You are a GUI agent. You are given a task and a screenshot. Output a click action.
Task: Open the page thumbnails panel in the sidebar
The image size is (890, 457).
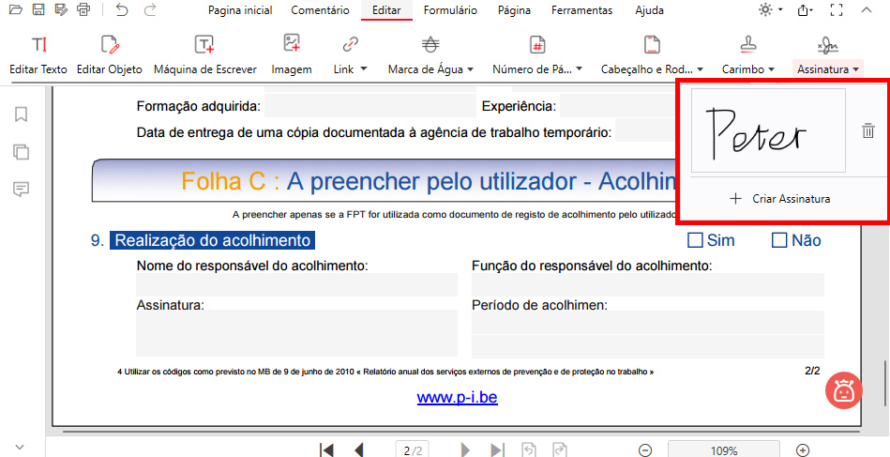21,152
